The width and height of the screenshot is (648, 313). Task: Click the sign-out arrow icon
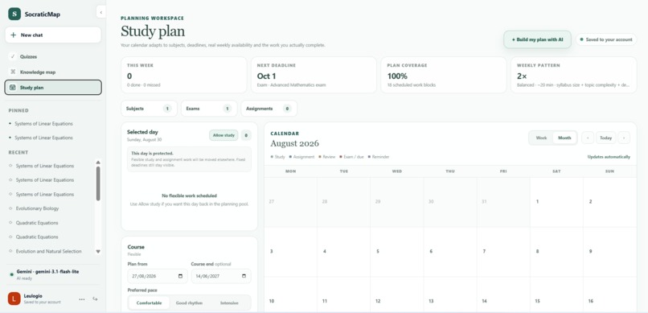[95, 299]
